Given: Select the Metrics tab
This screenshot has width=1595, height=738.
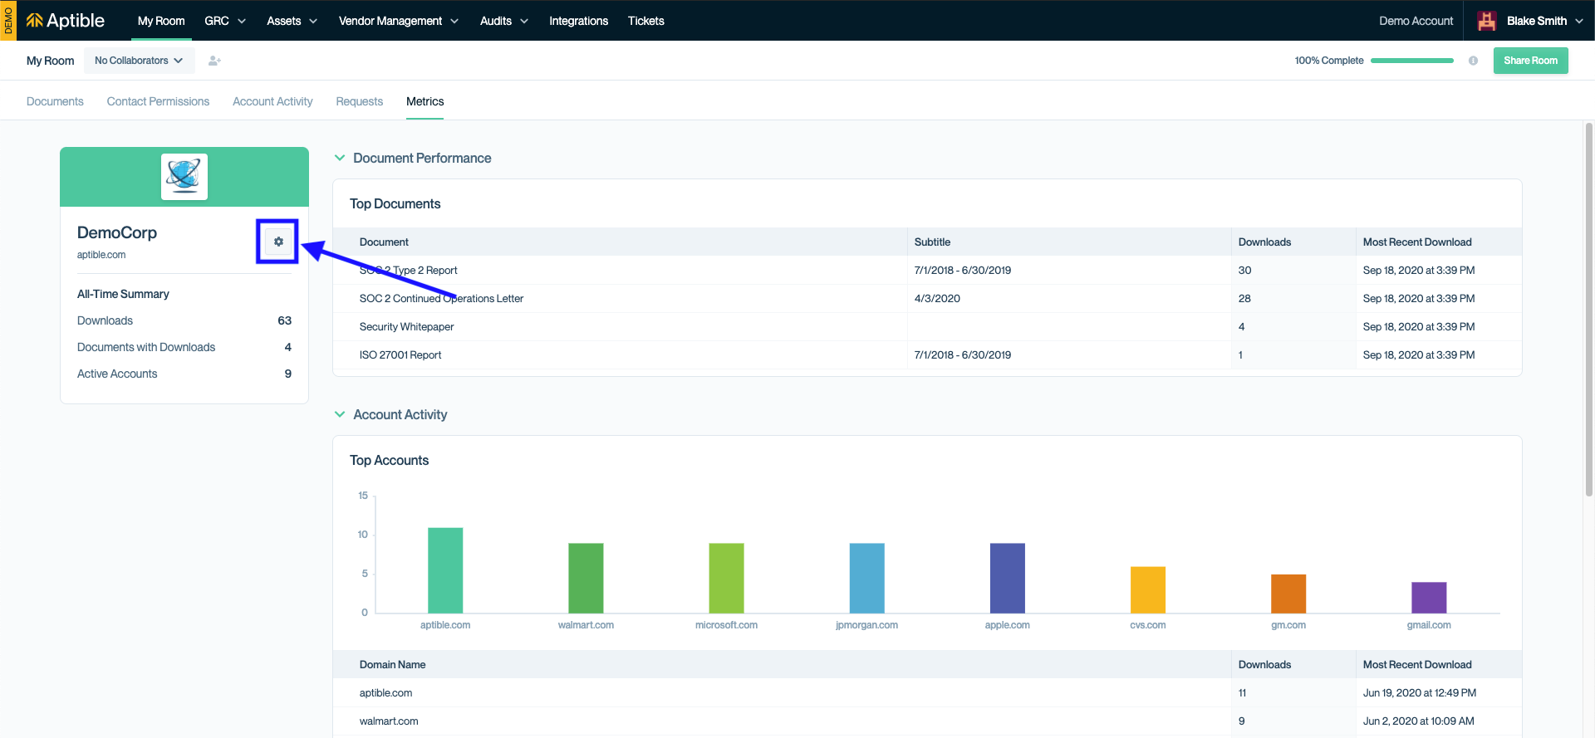Looking at the screenshot, I should [425, 101].
